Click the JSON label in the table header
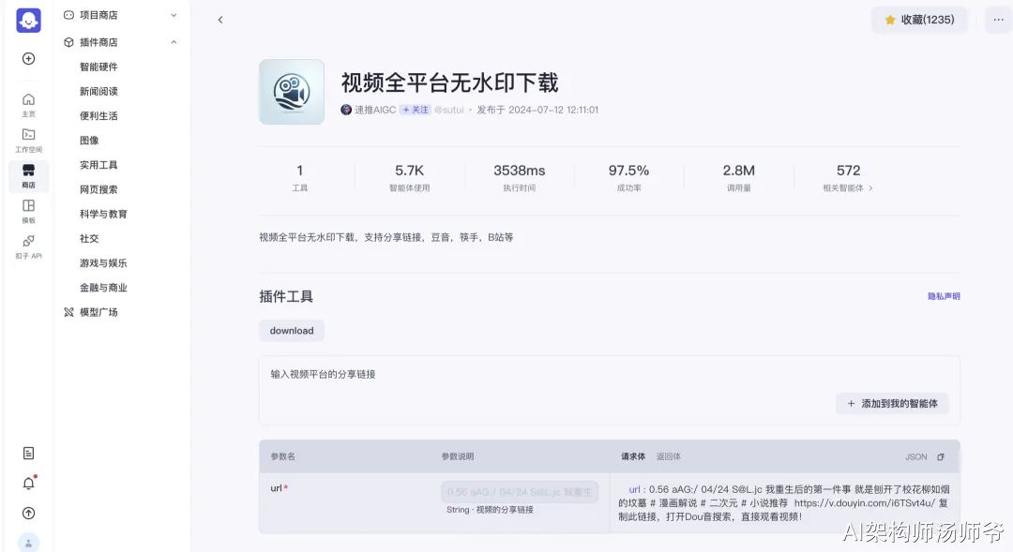This screenshot has height=552, width=1013. click(916, 456)
